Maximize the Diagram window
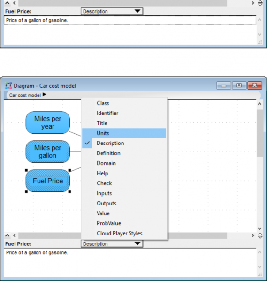Viewport: 267px width, 281px height. click(239, 85)
